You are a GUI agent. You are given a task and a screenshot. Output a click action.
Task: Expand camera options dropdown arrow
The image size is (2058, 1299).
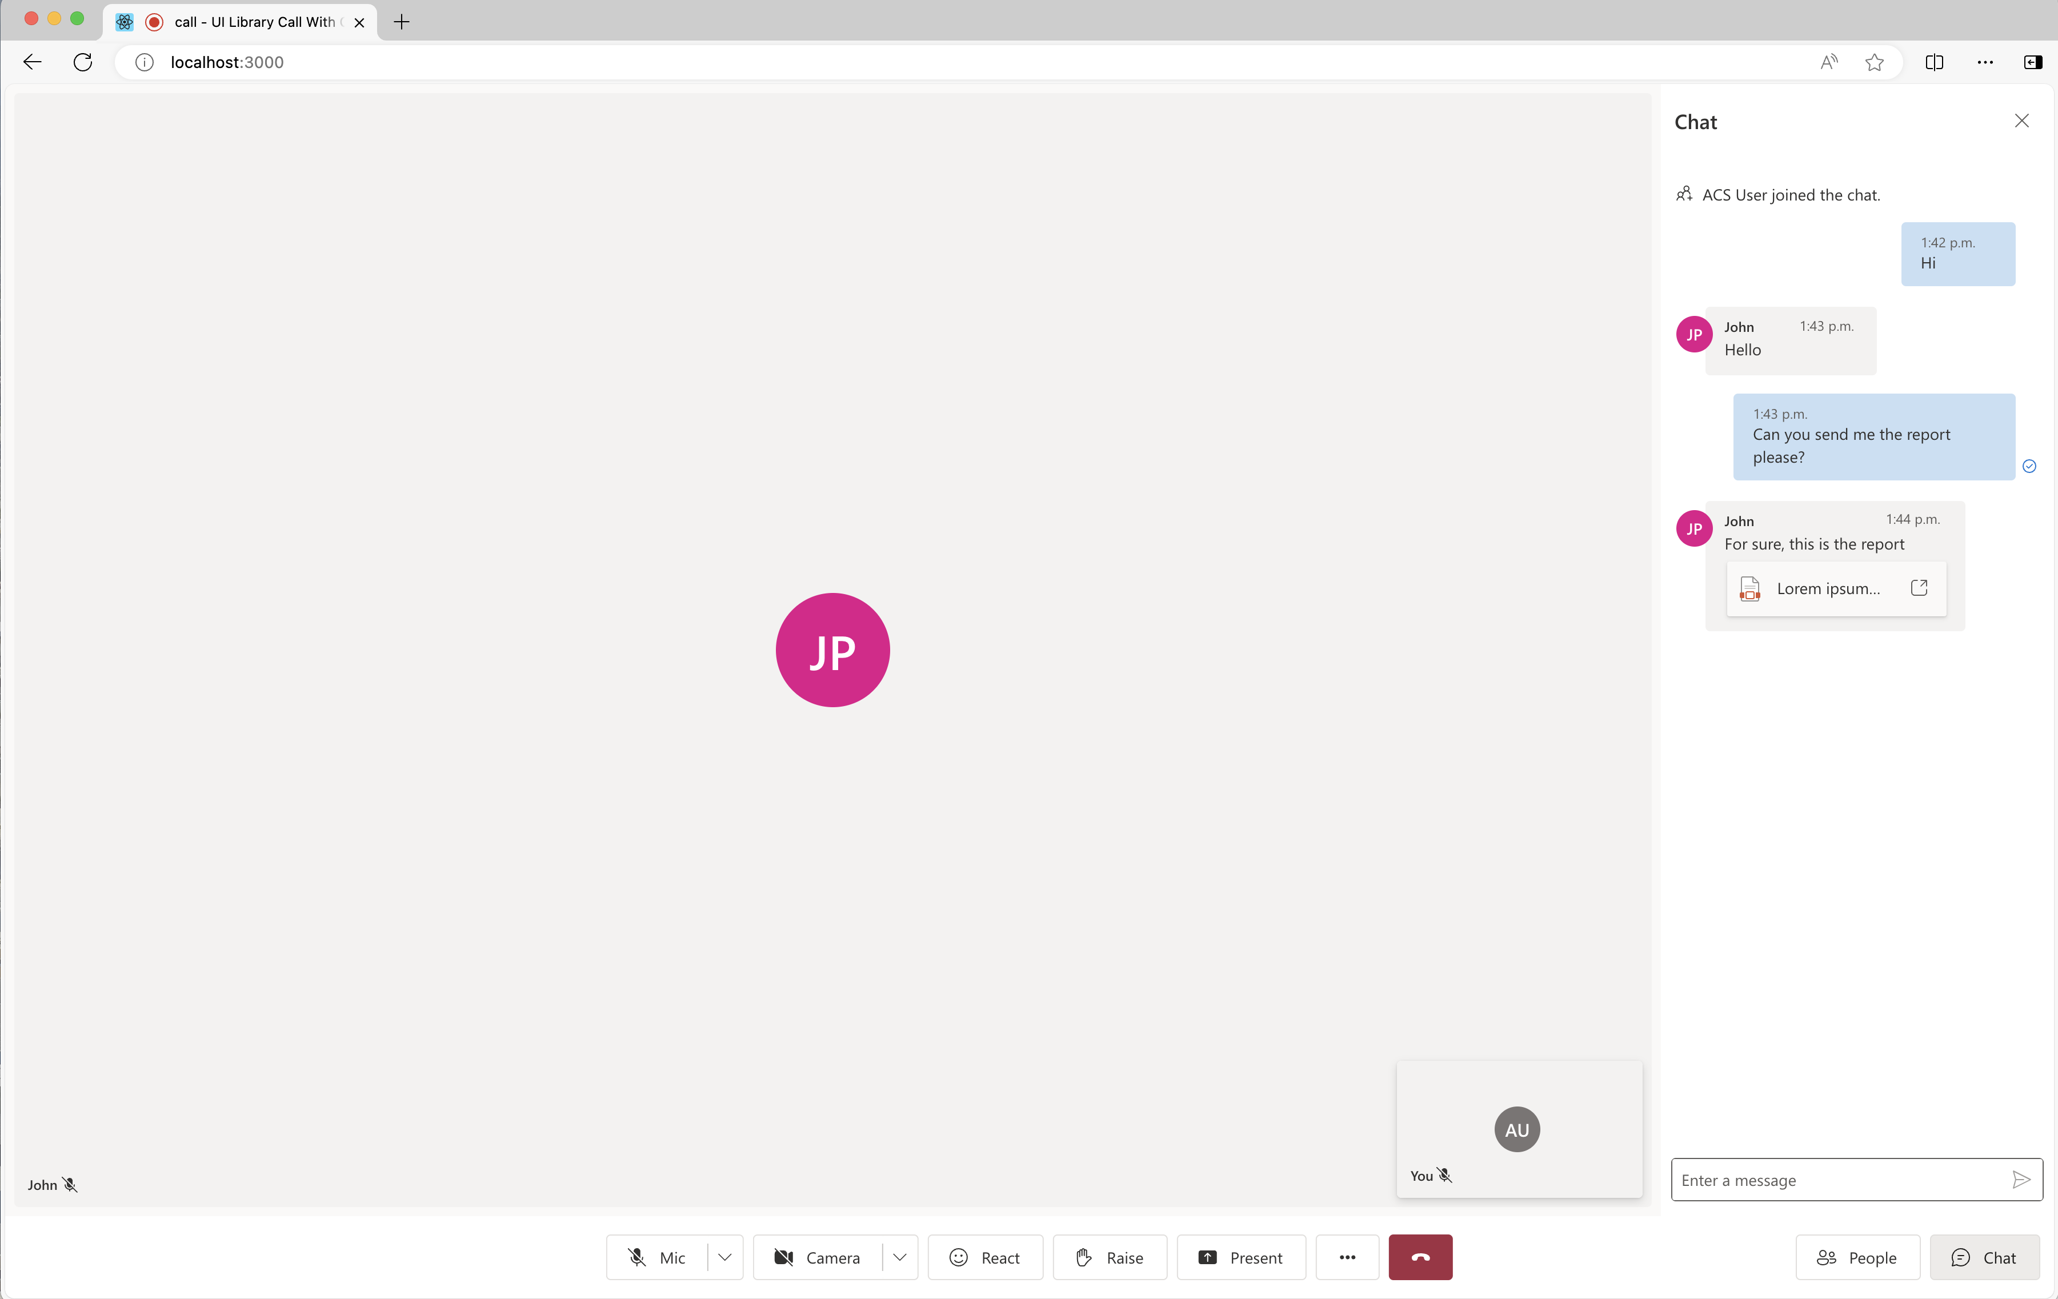point(898,1257)
